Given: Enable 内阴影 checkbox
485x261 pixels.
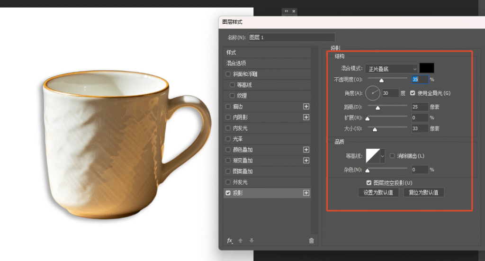Looking at the screenshot, I should point(228,117).
